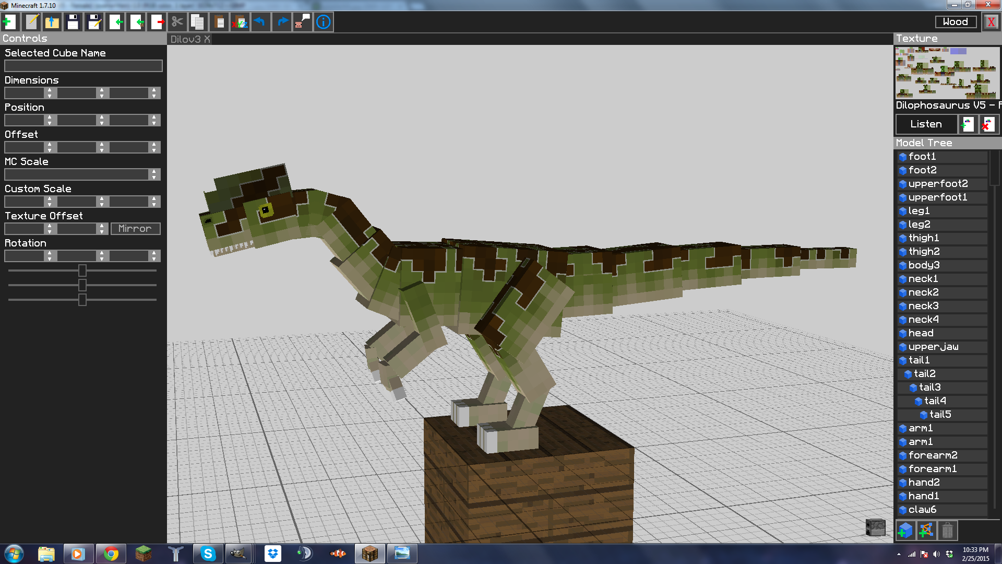Add a texture with the green plus icon
The height and width of the screenshot is (564, 1002).
click(968, 124)
